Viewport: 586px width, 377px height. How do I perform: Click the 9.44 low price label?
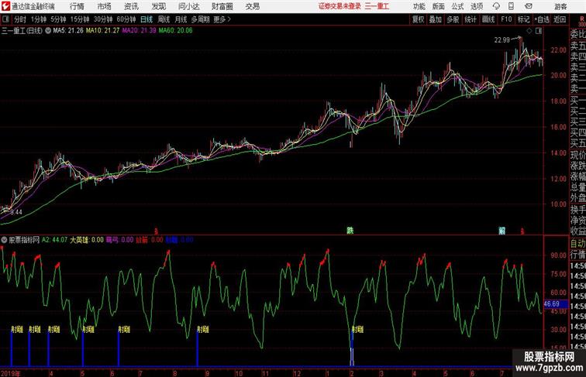(x=16, y=212)
